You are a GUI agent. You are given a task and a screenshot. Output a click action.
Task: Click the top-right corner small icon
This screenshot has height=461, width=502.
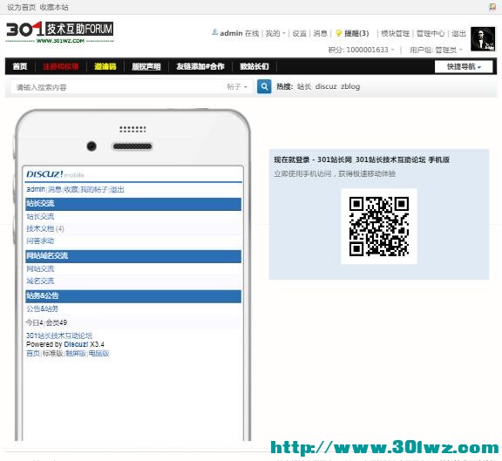point(492,7)
